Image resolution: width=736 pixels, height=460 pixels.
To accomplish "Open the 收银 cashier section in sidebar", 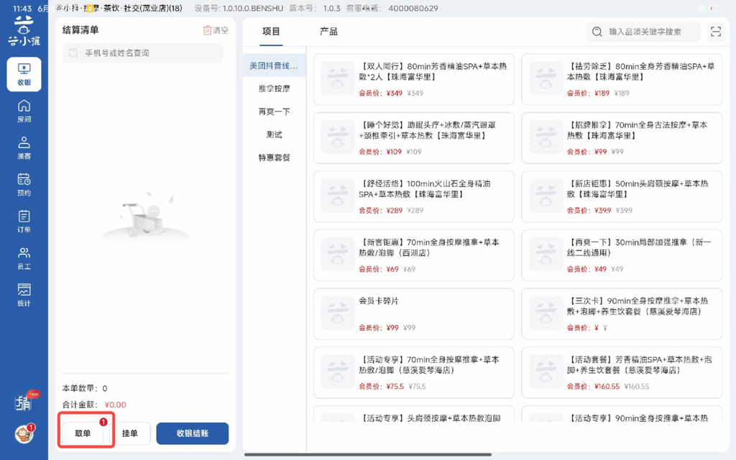I will click(x=24, y=74).
